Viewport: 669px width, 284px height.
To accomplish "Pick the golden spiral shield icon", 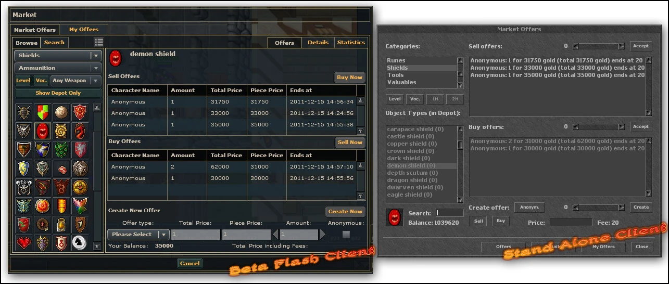I will point(61,131).
